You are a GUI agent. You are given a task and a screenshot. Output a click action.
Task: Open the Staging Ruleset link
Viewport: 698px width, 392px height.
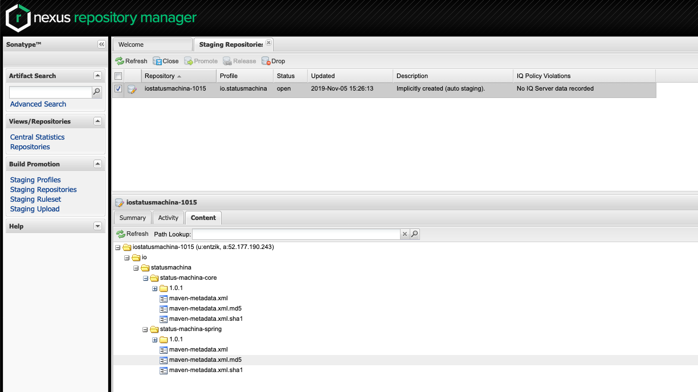pyautogui.click(x=35, y=199)
